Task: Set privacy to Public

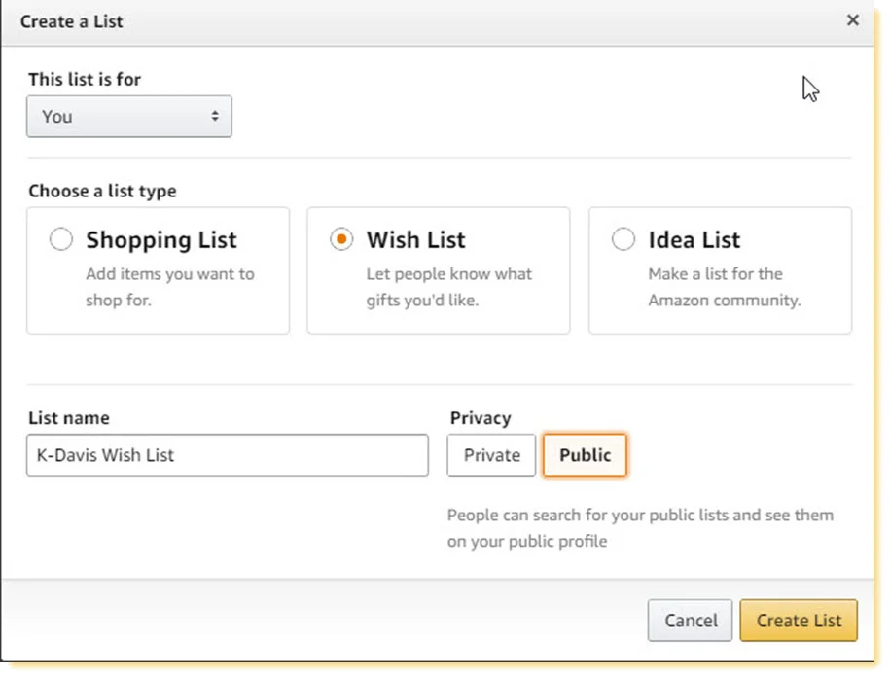Action: tap(586, 455)
